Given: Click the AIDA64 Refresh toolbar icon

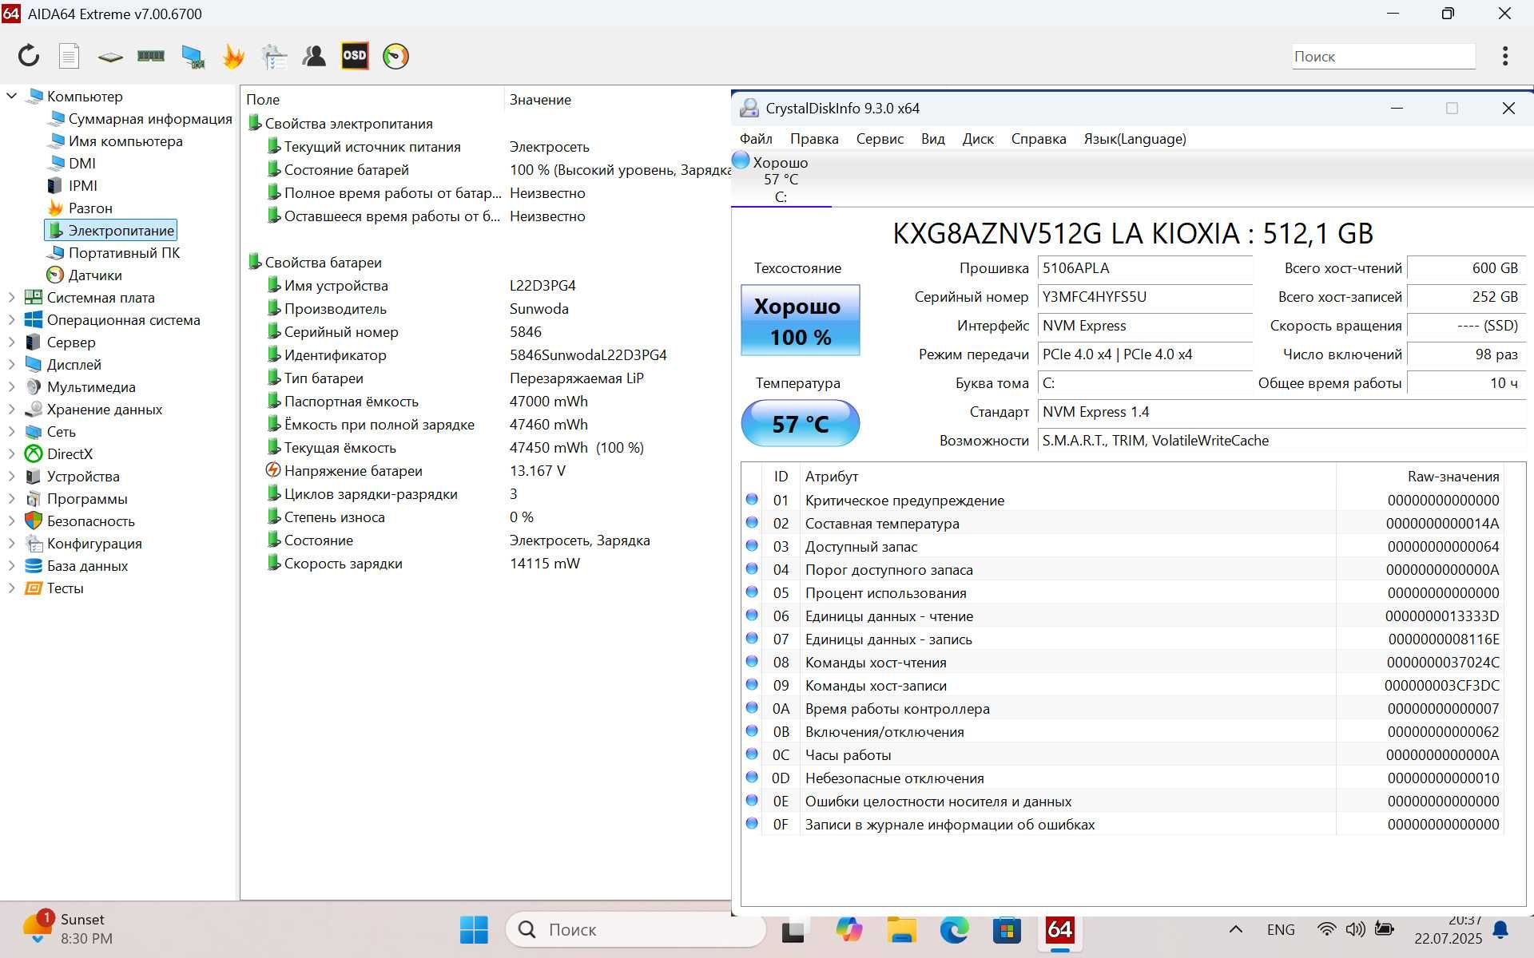Looking at the screenshot, I should click(29, 56).
